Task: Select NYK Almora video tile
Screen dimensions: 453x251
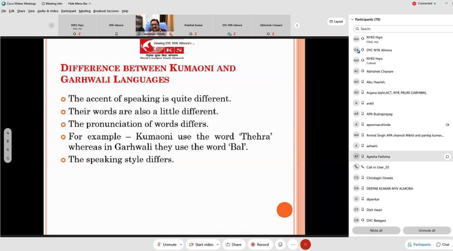Action: pyautogui.click(x=116, y=25)
